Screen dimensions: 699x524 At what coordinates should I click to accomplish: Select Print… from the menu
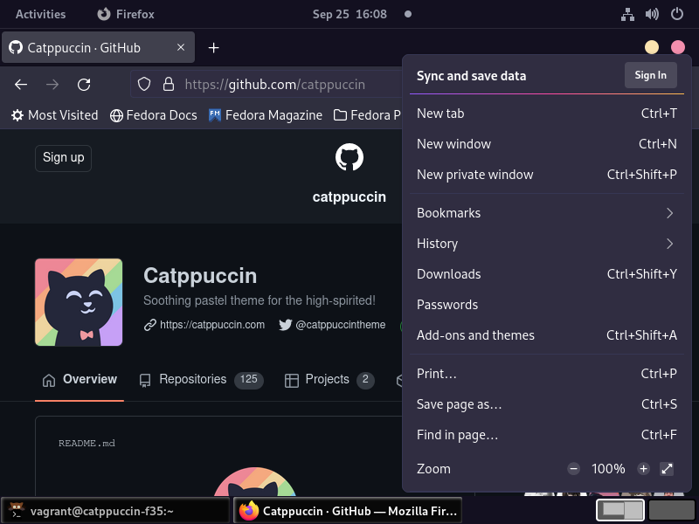point(547,374)
